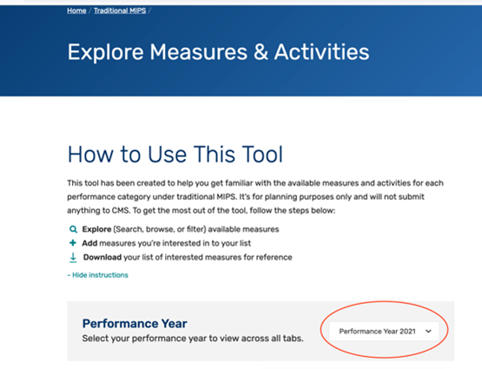The width and height of the screenshot is (482, 369).
Task: Click the bold 'Explore' instruction text
Action: [x=96, y=229]
